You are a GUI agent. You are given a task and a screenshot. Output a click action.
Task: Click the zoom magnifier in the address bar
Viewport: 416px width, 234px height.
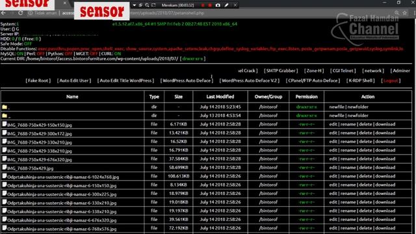396,13
